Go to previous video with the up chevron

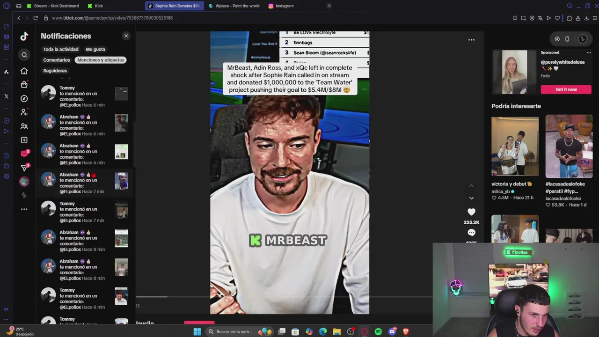[471, 186]
